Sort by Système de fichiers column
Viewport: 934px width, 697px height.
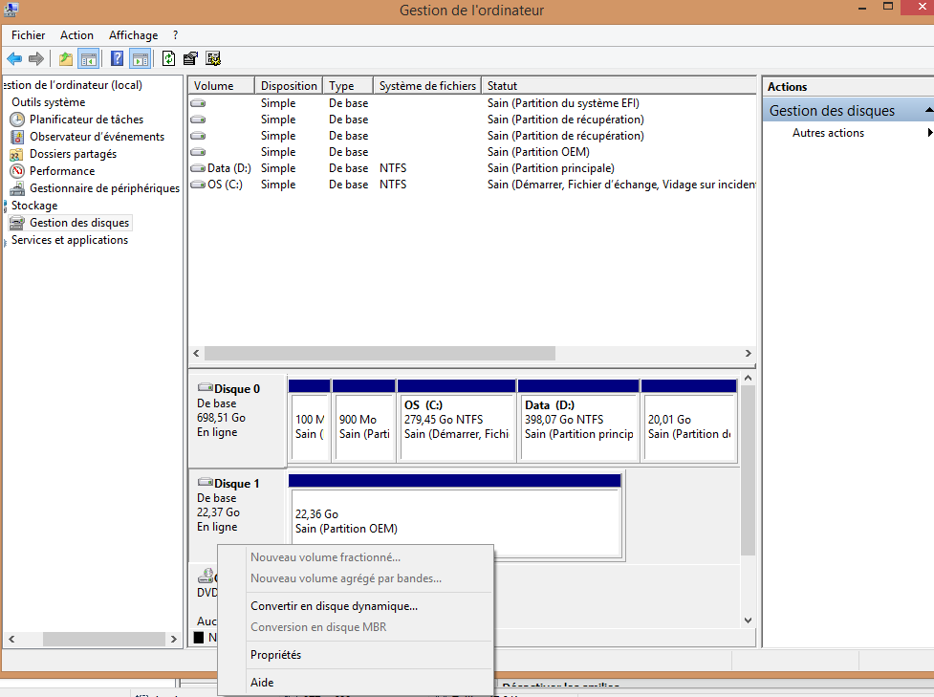427,86
